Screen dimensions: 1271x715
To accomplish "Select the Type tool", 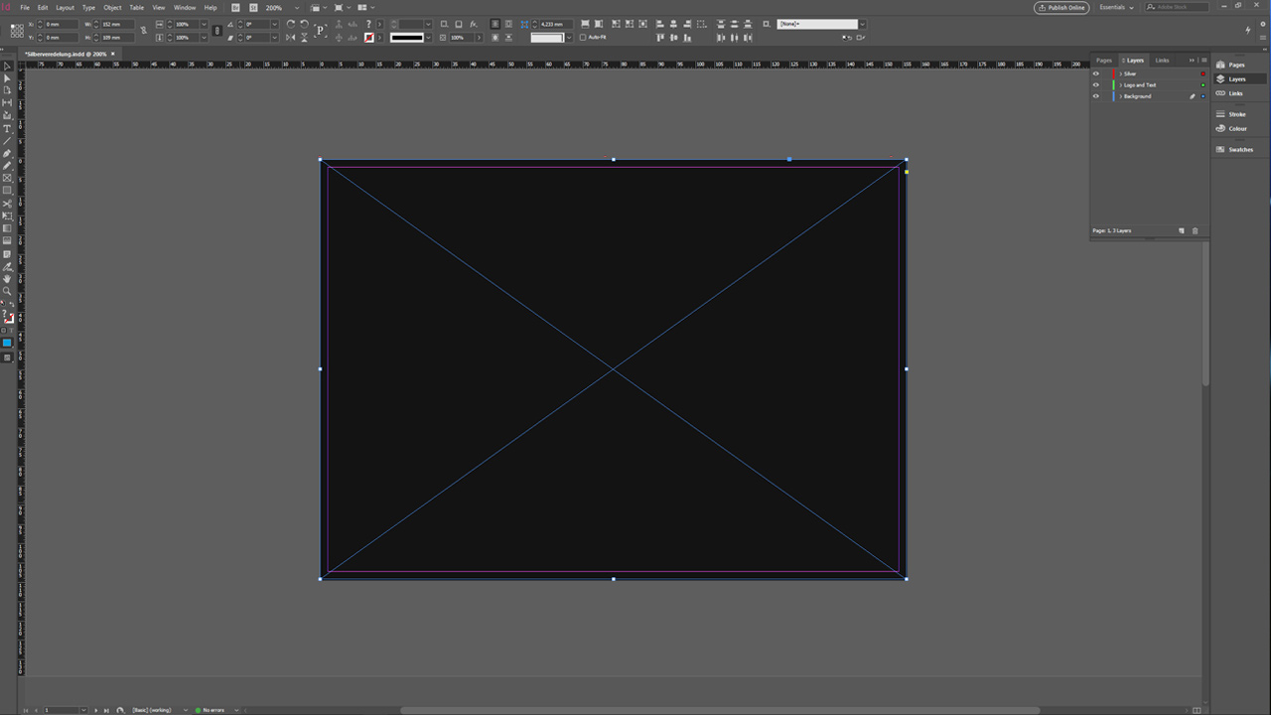I will click(x=7, y=129).
